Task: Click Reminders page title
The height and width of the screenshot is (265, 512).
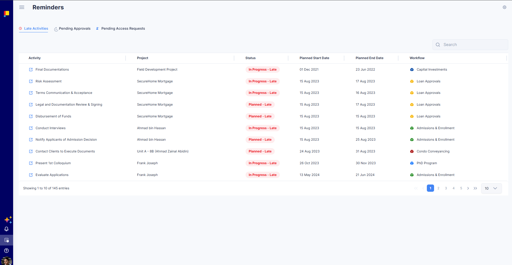Action: (x=48, y=7)
